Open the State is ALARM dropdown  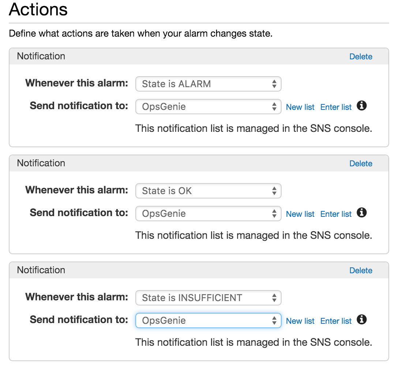208,84
